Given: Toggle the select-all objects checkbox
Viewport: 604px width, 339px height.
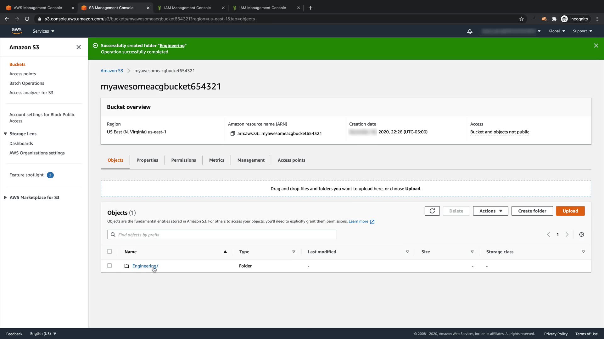Looking at the screenshot, I should tap(109, 251).
